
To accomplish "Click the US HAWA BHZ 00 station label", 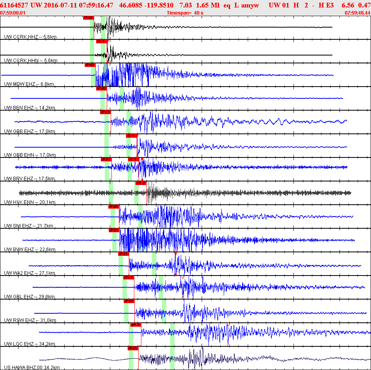I will (32, 368).
